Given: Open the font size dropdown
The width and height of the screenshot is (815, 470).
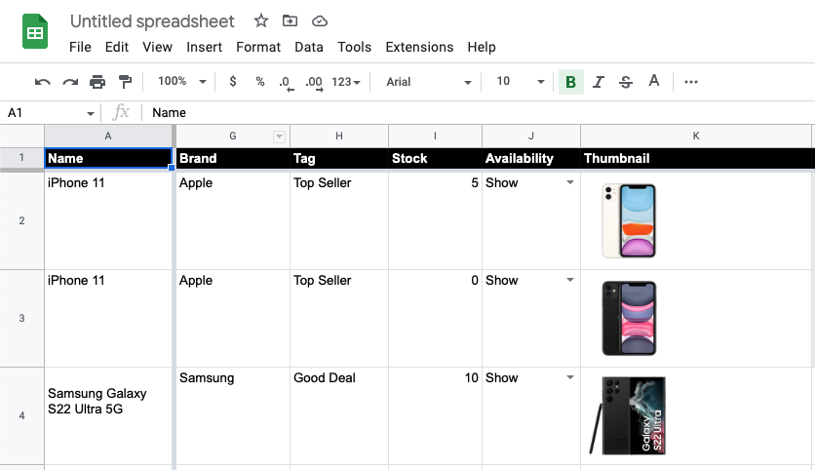Looking at the screenshot, I should coord(520,82).
